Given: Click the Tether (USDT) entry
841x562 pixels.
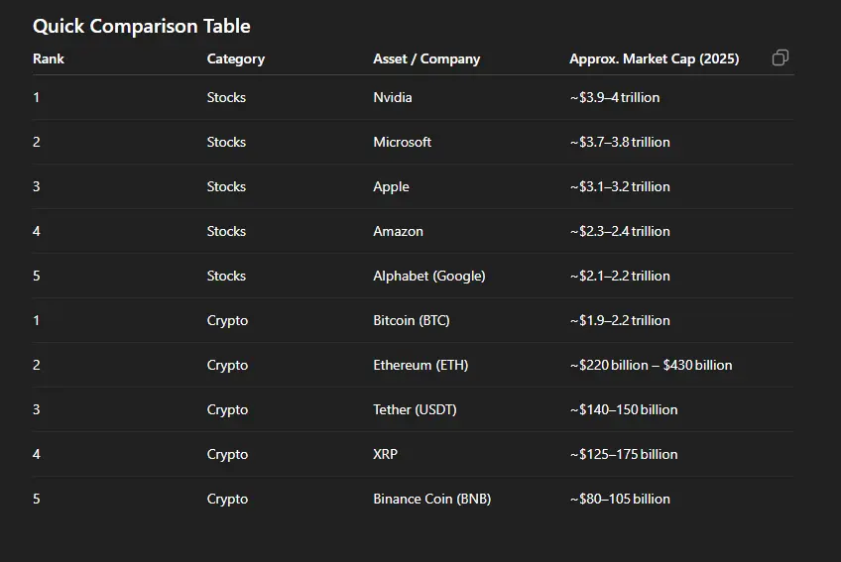Looking at the screenshot, I should tap(415, 409).
